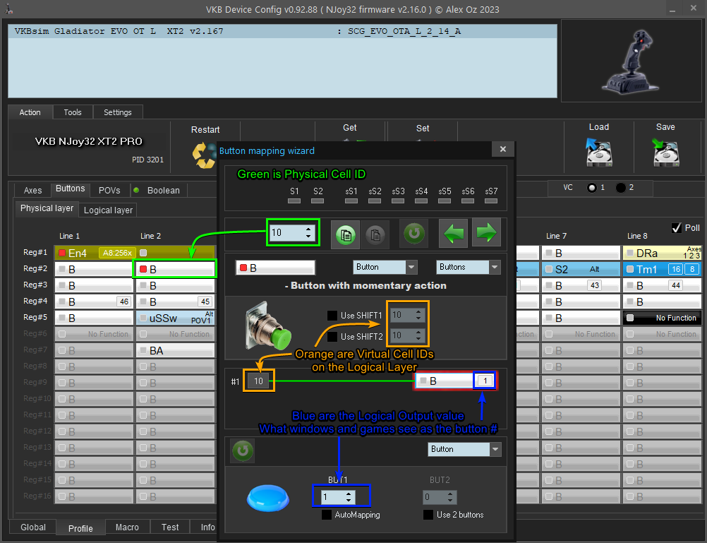The image size is (707, 543).
Task: Open the Buttons category dropdown in the wizard
Action: [x=468, y=268]
